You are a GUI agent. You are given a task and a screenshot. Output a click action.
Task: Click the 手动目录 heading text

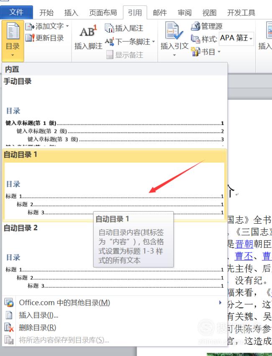point(18,81)
